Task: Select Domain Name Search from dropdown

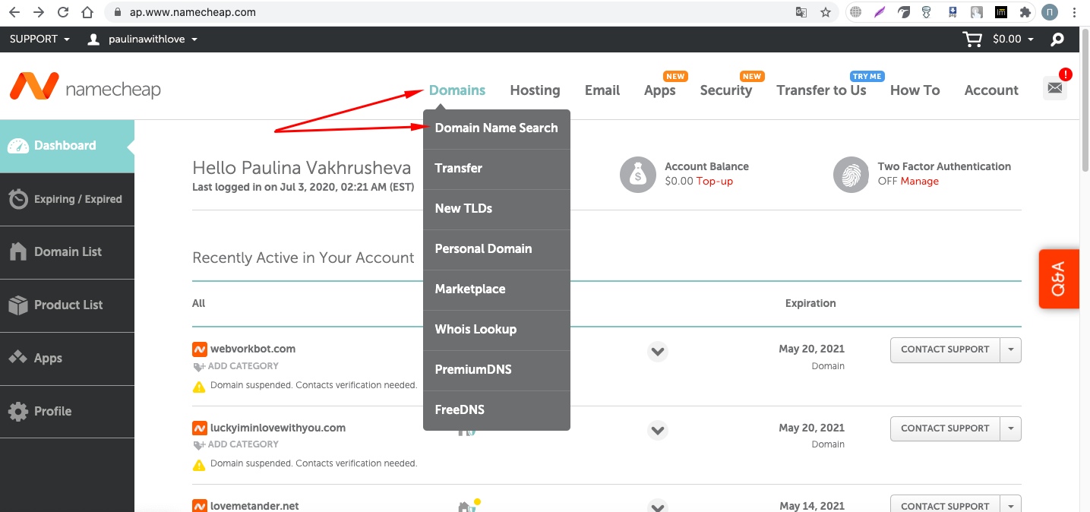Action: (x=497, y=128)
